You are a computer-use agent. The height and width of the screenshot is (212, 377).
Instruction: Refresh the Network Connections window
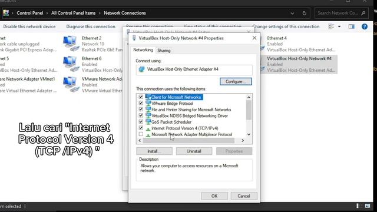[305, 13]
